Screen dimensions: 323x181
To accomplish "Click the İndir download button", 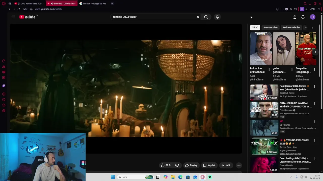I will point(226,165).
